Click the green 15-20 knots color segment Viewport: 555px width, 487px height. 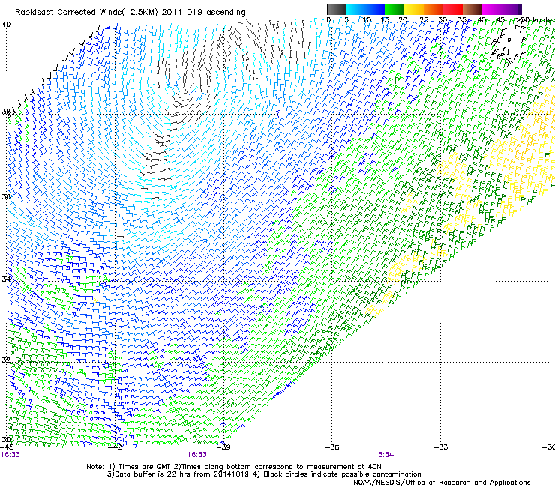tap(394, 9)
